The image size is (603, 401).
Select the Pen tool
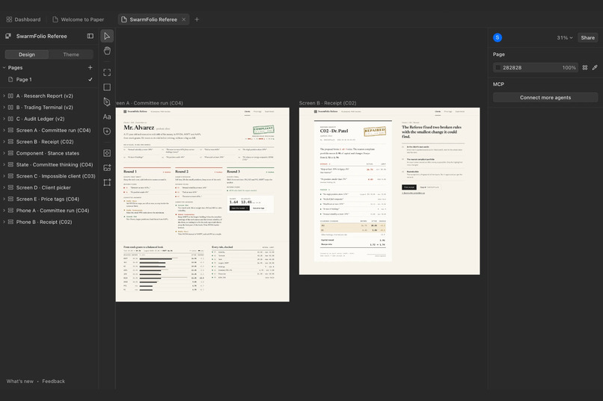point(107,102)
